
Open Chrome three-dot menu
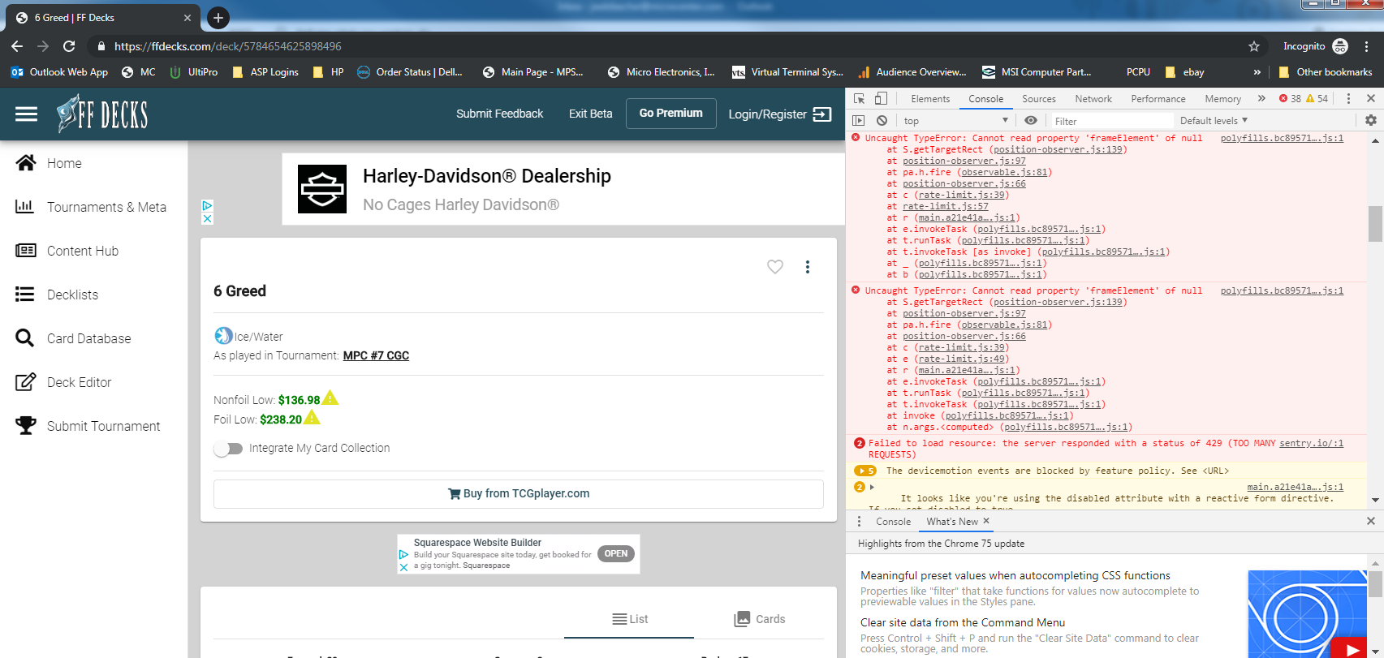point(1367,46)
